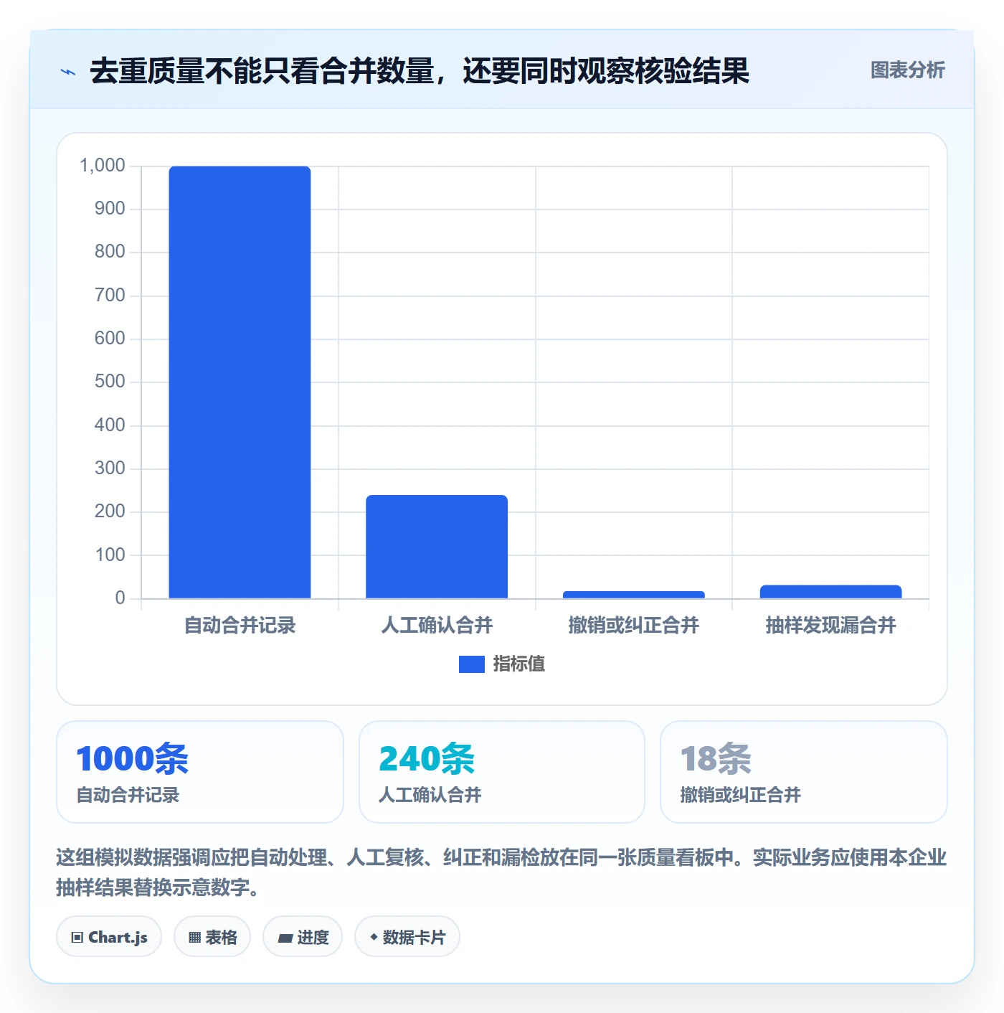Click the 撤销或纠正合并 bar in chart

point(634,595)
